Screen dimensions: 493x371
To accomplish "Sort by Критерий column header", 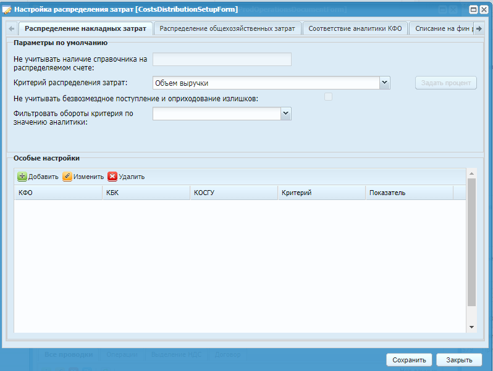I will [x=322, y=193].
